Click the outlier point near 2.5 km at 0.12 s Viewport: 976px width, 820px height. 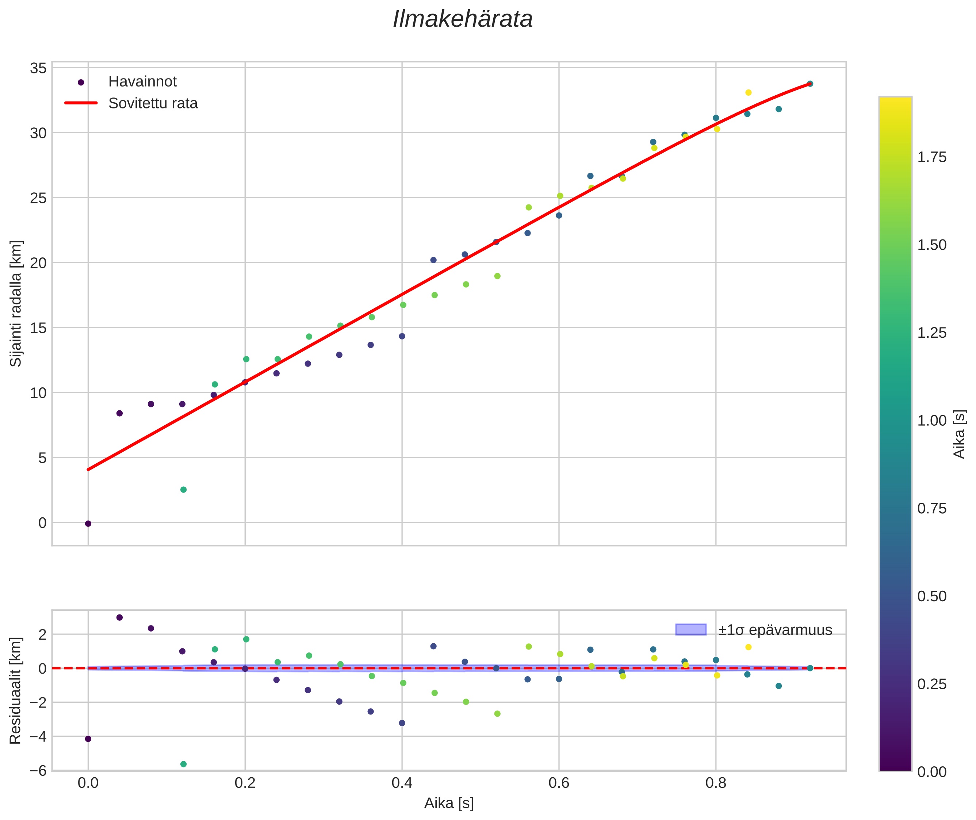[x=183, y=490]
